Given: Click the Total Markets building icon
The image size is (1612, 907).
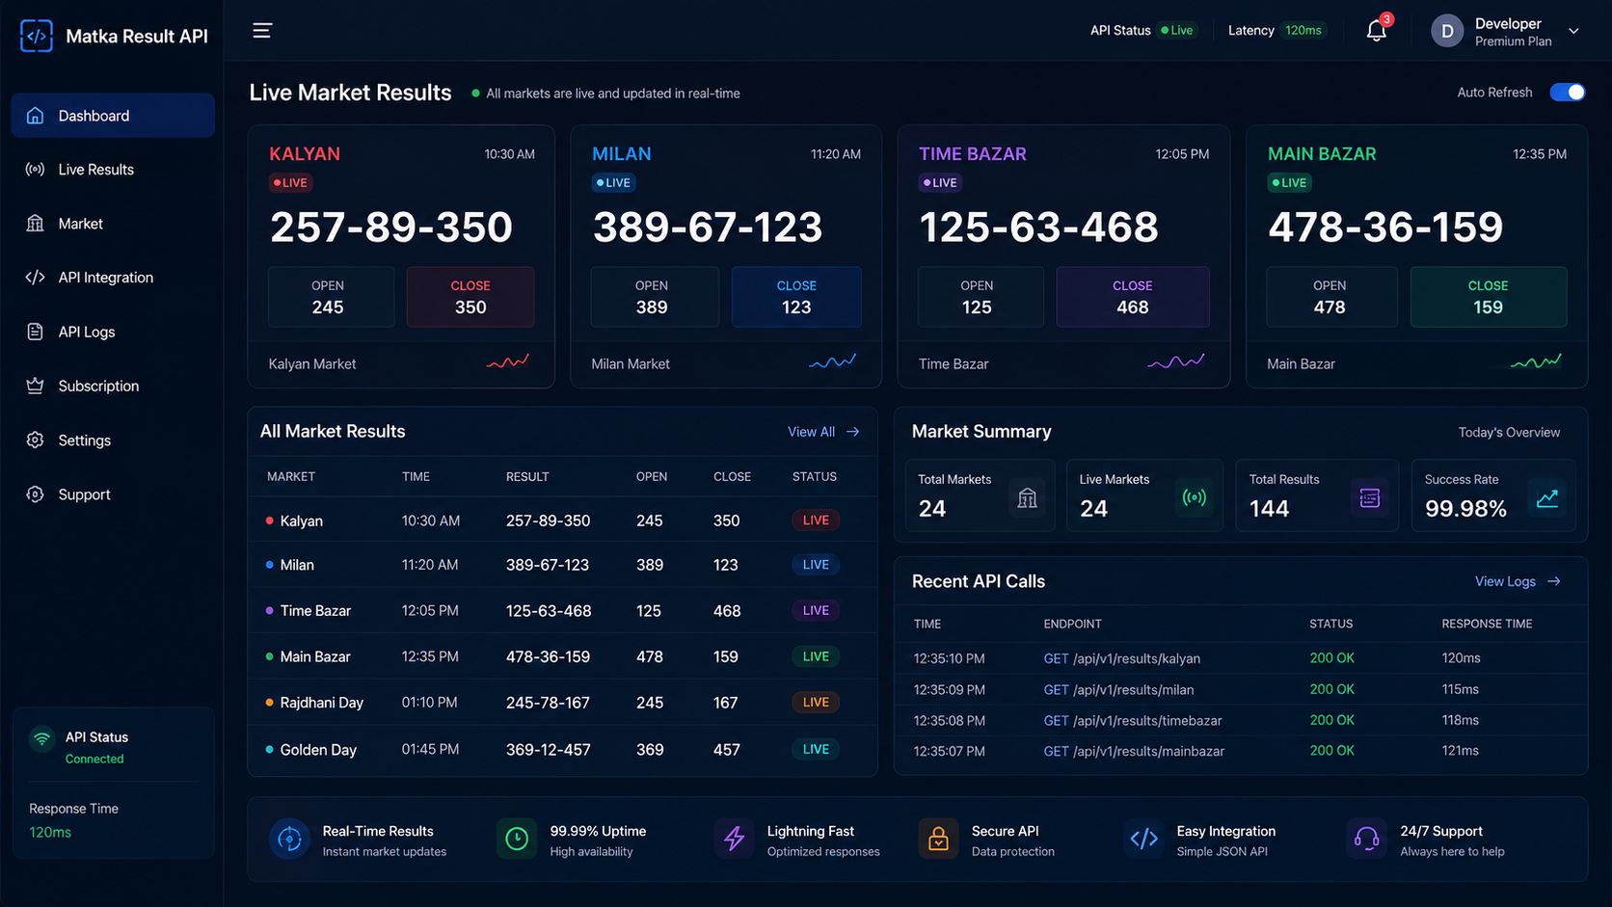Looking at the screenshot, I should [1028, 497].
